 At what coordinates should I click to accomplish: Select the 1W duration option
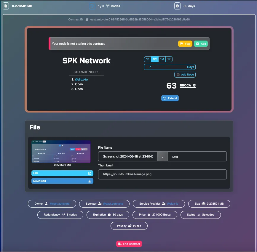coord(155,59)
